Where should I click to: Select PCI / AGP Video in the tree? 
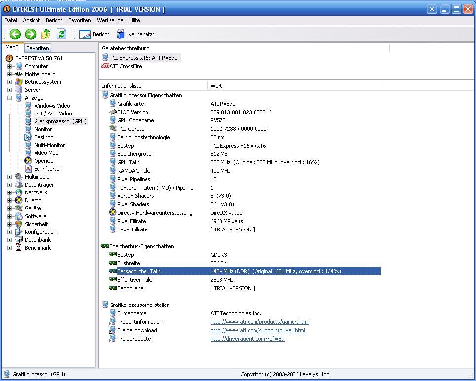point(53,114)
